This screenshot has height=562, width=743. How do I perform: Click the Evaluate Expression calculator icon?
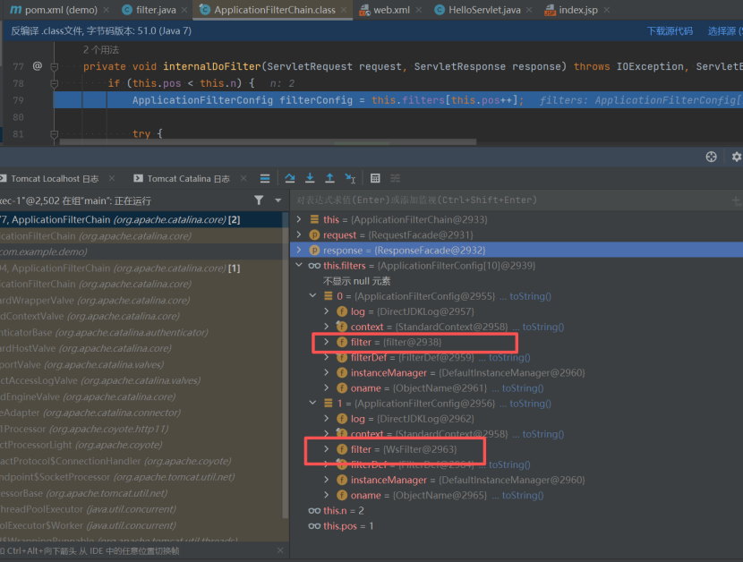(375, 178)
